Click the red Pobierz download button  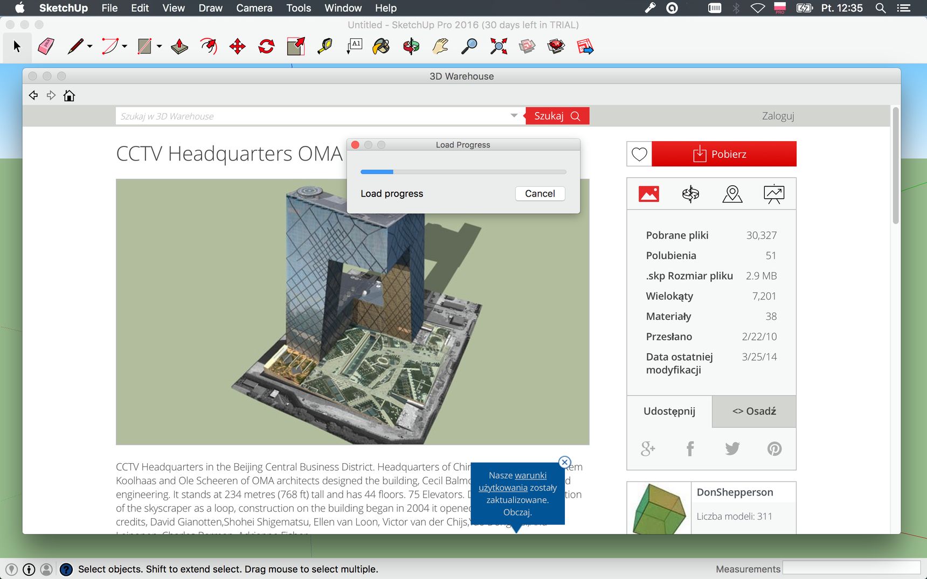click(x=724, y=154)
